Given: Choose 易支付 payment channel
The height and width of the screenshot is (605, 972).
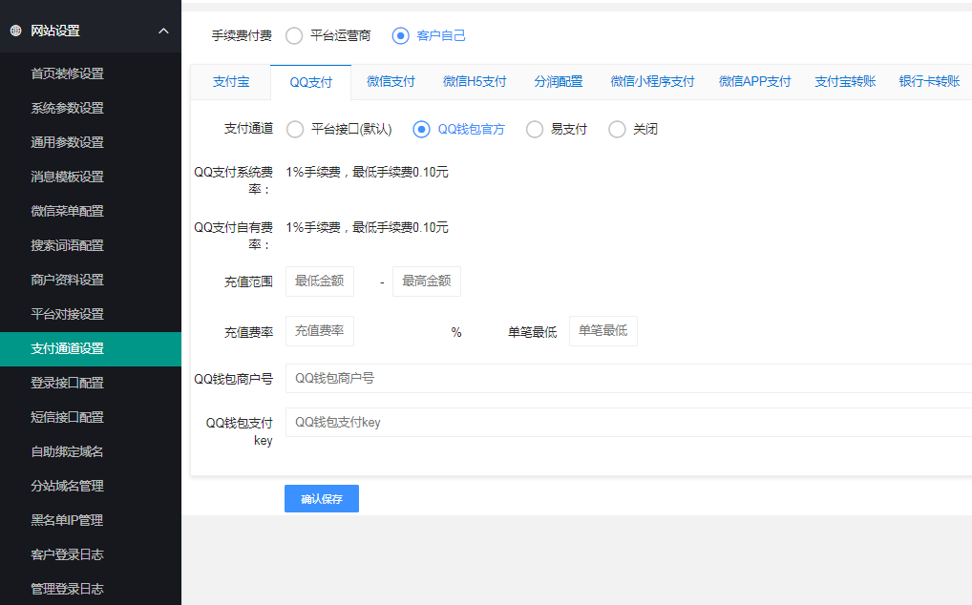Looking at the screenshot, I should pos(535,130).
